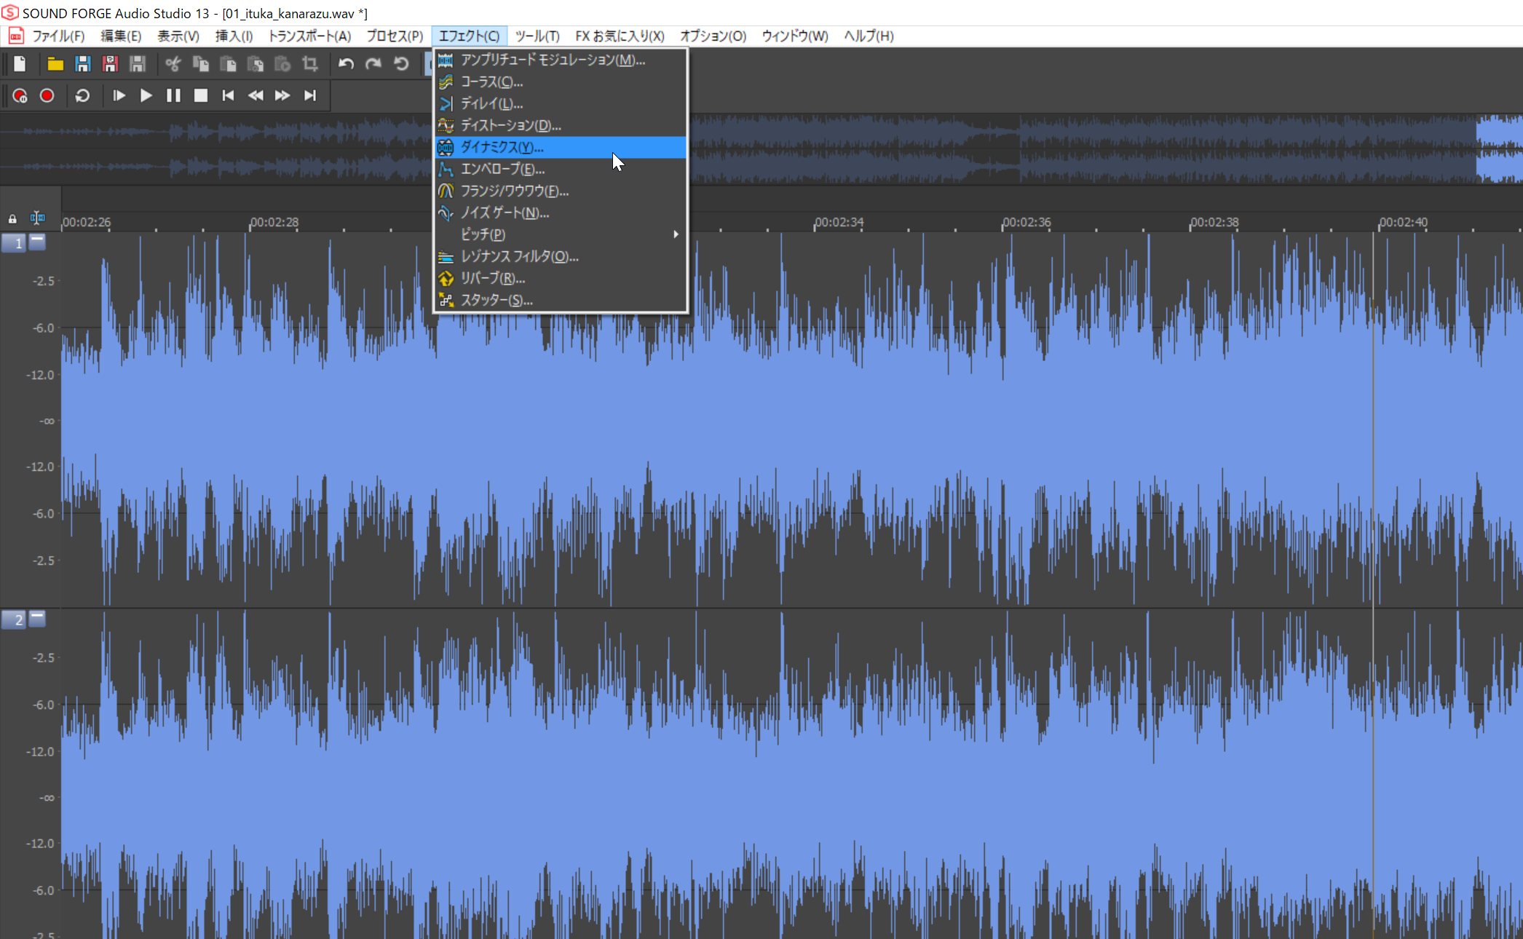The width and height of the screenshot is (1523, 939).
Task: Fast forward the cursor
Action: [282, 95]
